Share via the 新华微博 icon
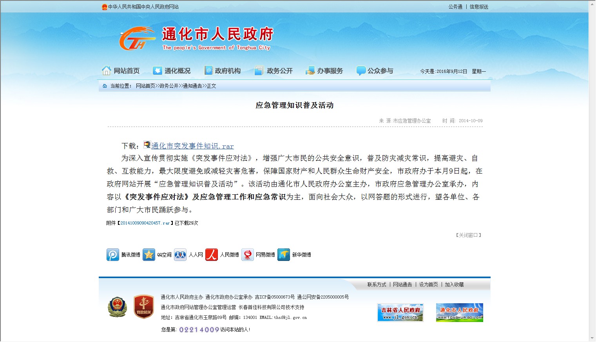This screenshot has height=342, width=596. point(284,255)
